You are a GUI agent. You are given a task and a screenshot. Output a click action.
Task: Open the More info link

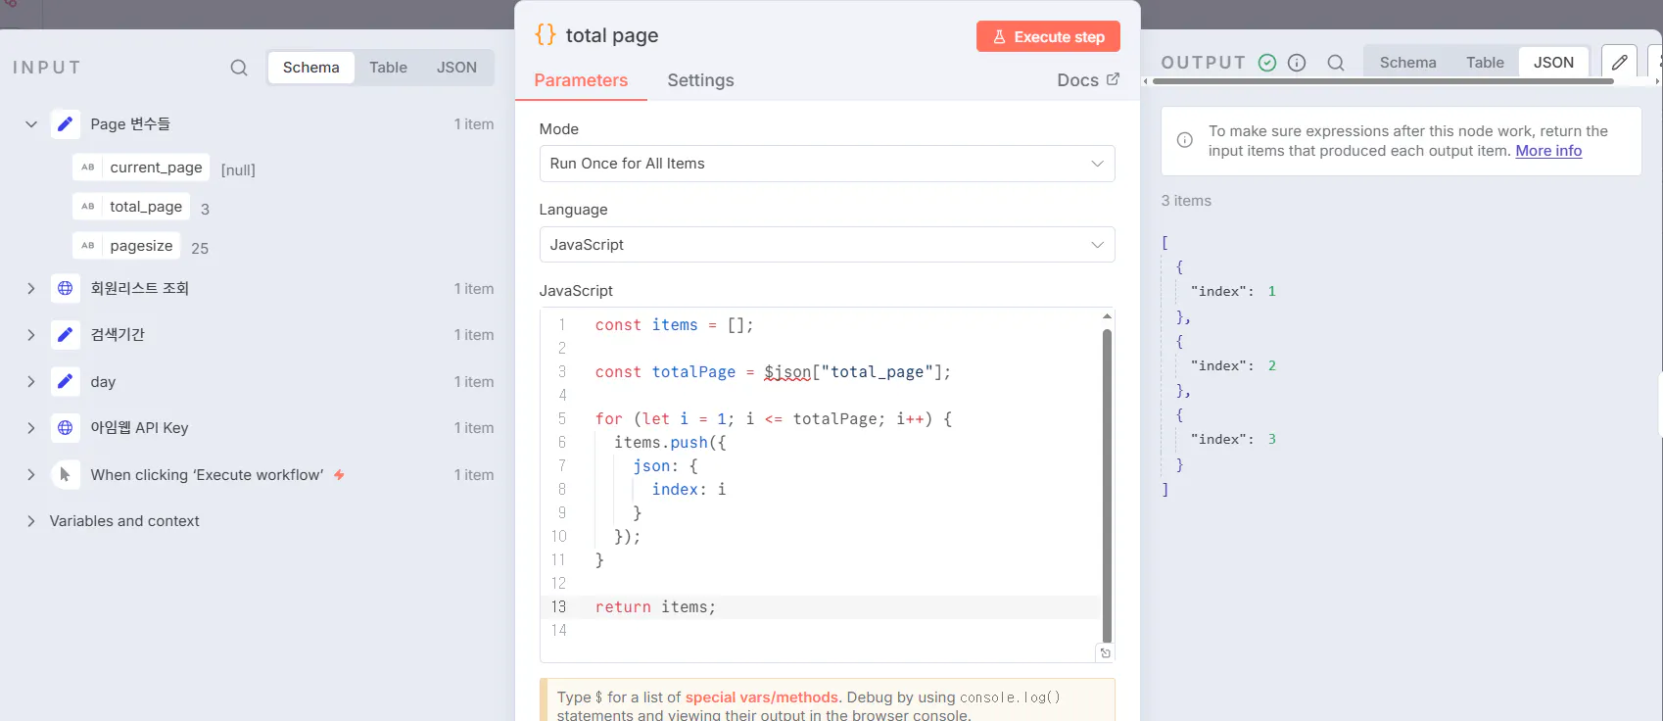[1548, 151]
